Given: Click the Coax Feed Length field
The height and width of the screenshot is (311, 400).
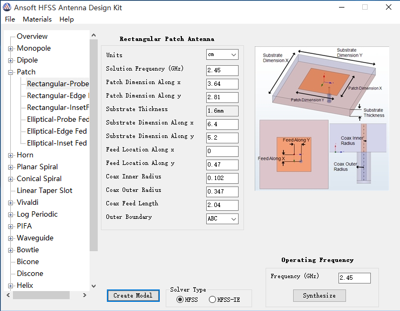Looking at the screenshot, I should point(222,205).
